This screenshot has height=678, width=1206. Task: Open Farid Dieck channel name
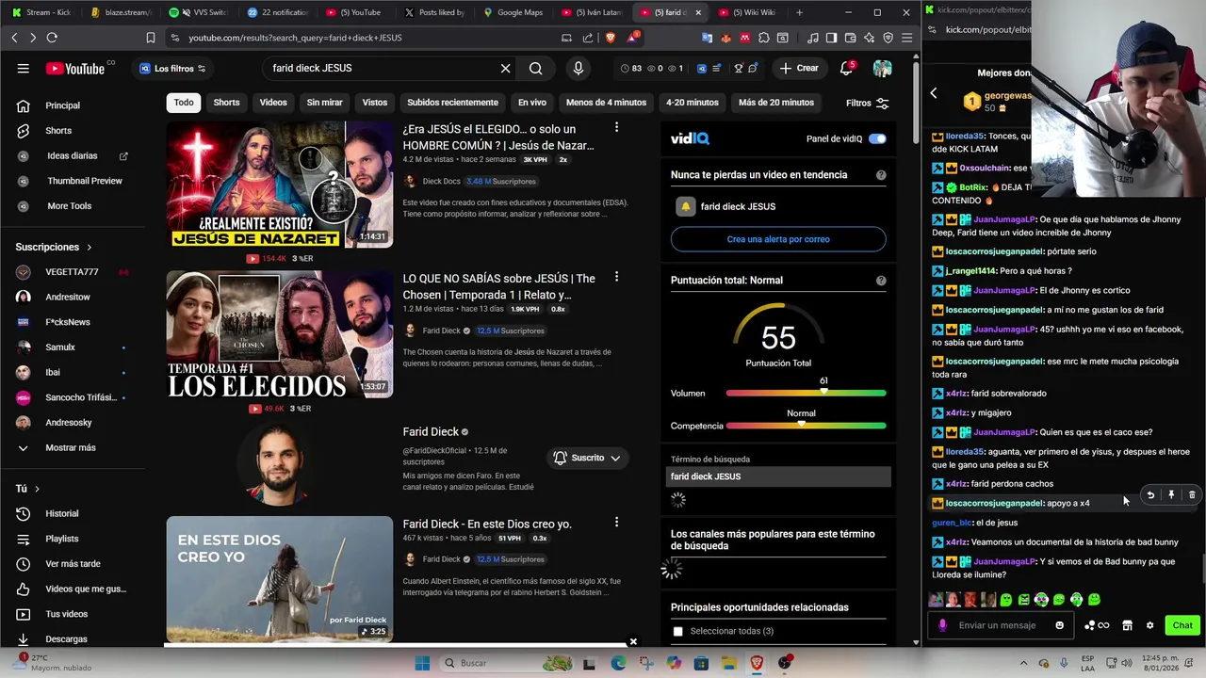431,432
